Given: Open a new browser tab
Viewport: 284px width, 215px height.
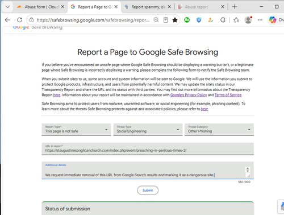Looking at the screenshot, I should tap(235, 7).
